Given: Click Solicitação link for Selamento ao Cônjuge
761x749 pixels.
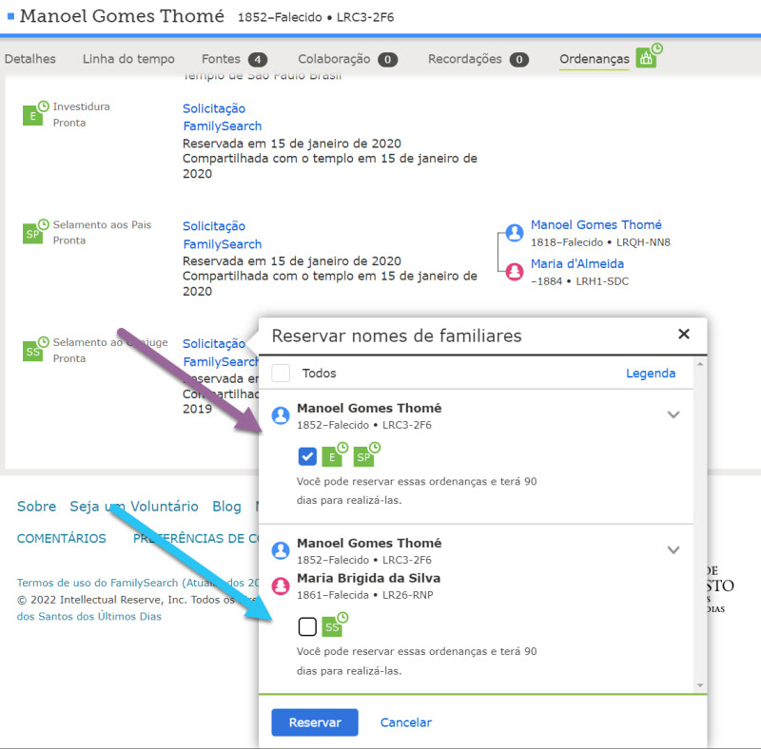Looking at the screenshot, I should [214, 343].
